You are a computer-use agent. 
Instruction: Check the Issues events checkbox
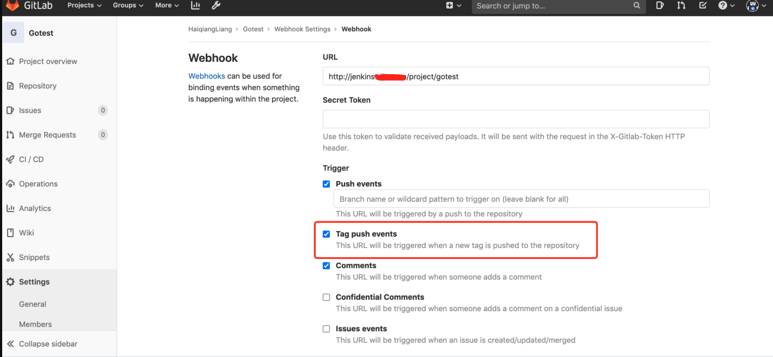coord(326,329)
